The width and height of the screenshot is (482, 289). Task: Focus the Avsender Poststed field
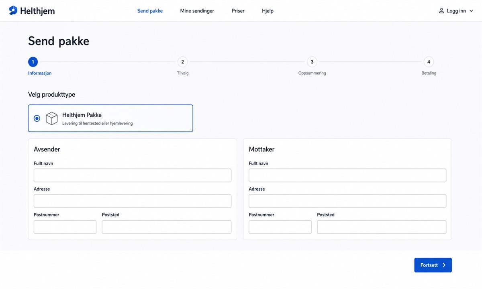[x=167, y=227]
